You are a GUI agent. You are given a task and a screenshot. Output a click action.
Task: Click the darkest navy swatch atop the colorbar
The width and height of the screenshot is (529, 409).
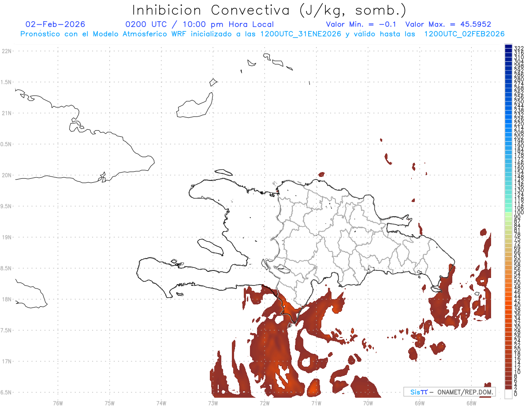pyautogui.click(x=508, y=46)
